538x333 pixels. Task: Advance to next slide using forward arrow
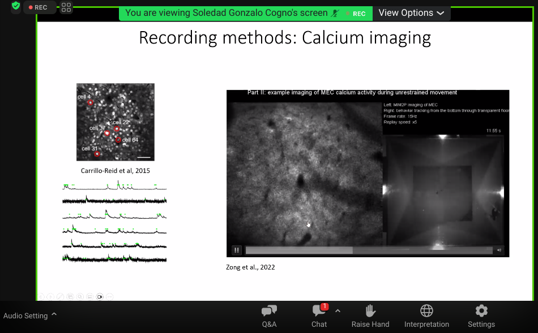(51, 296)
